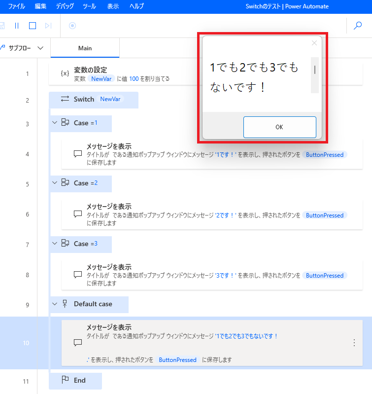The height and width of the screenshot is (394, 372).
Task: Click the recorder circle icon in toolbar
Action: point(72,26)
